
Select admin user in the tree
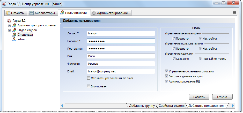pyautogui.click(x=22, y=39)
